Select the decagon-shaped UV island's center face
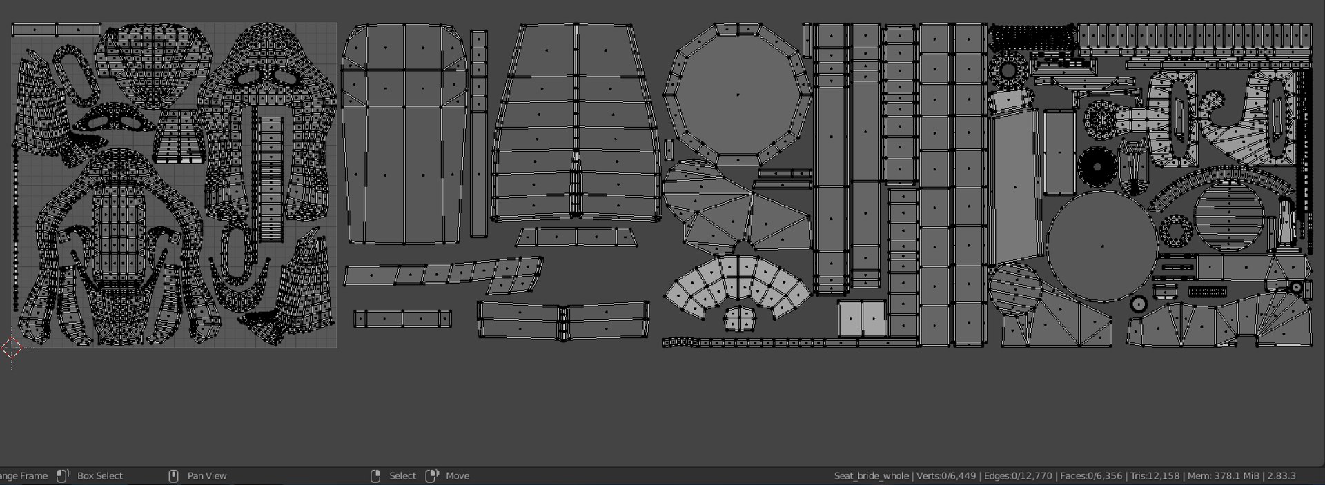Image resolution: width=1325 pixels, height=485 pixels. [738, 95]
